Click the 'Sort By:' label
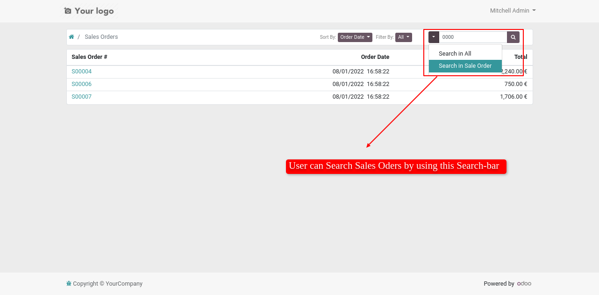The image size is (599, 295). click(x=328, y=37)
